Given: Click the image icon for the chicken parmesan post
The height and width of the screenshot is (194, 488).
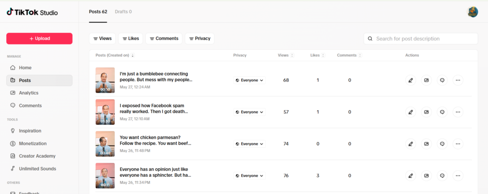Looking at the screenshot, I should pyautogui.click(x=427, y=144).
